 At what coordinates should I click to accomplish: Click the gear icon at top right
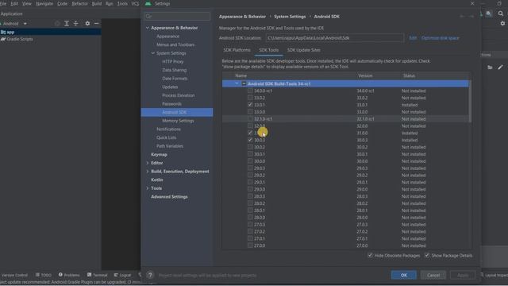click(502, 23)
